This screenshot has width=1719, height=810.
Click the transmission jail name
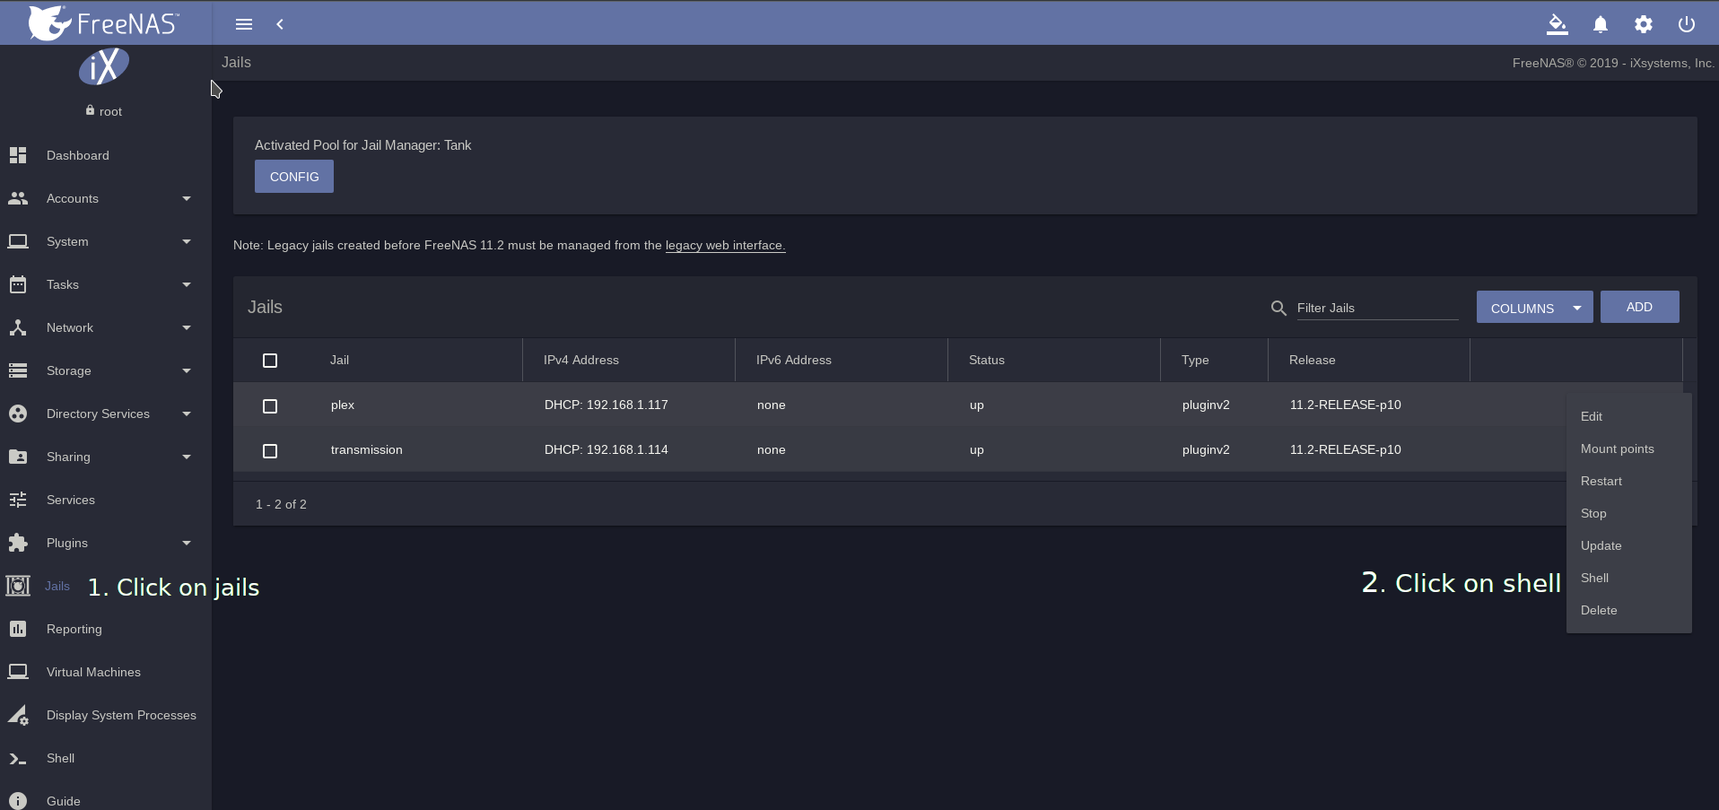click(366, 449)
